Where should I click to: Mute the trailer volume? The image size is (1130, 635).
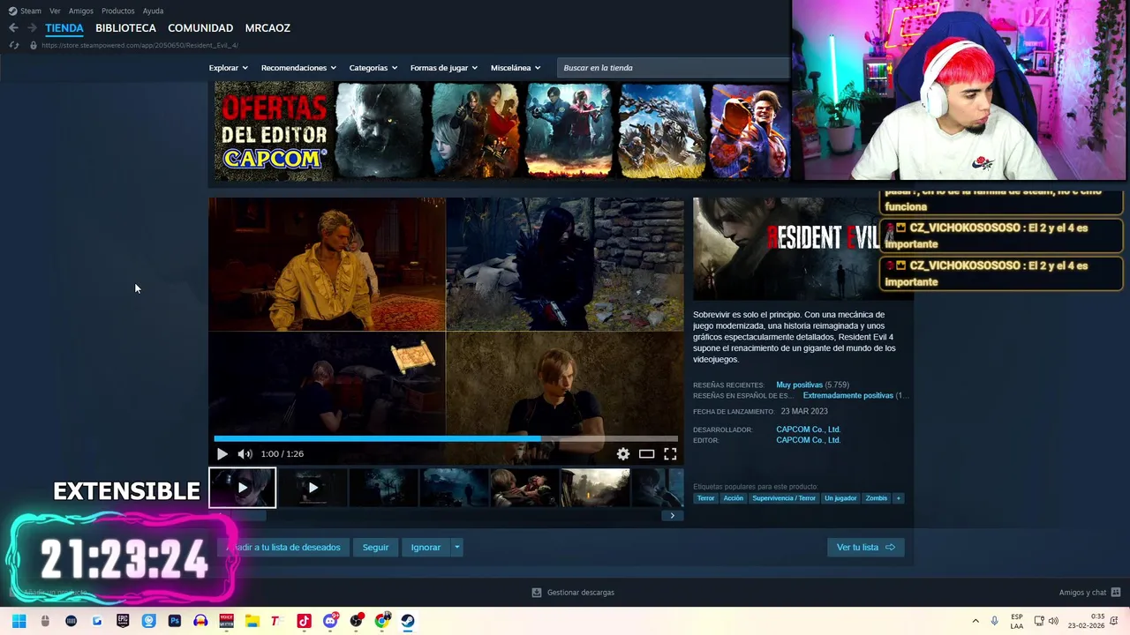point(245,454)
